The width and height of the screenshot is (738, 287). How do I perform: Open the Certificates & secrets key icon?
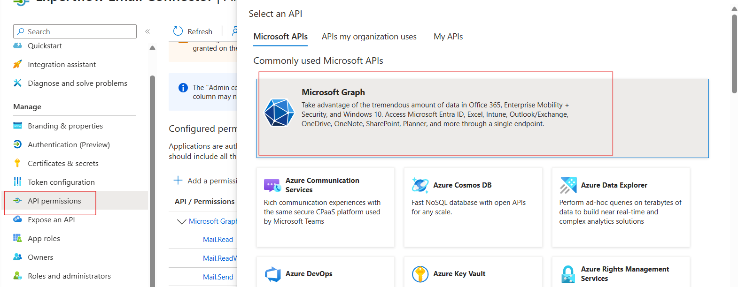17,163
